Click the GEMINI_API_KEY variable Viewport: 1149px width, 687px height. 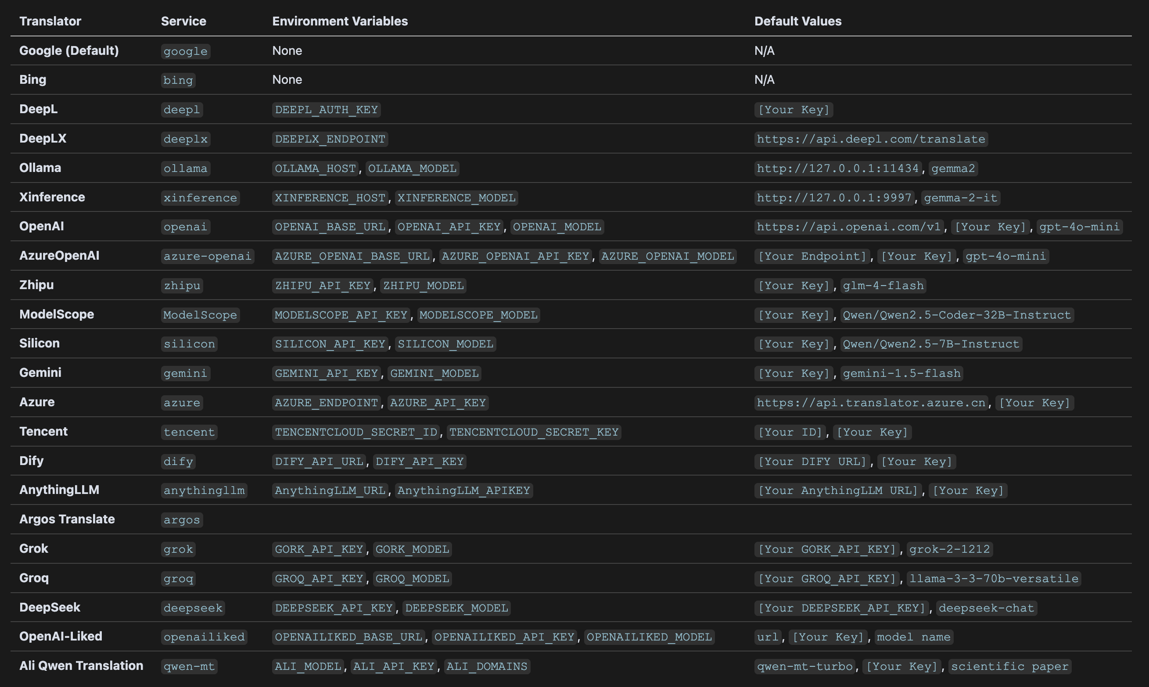[327, 373]
